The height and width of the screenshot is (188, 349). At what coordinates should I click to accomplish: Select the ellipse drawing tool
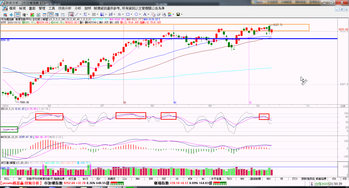pyautogui.click(x=136, y=14)
